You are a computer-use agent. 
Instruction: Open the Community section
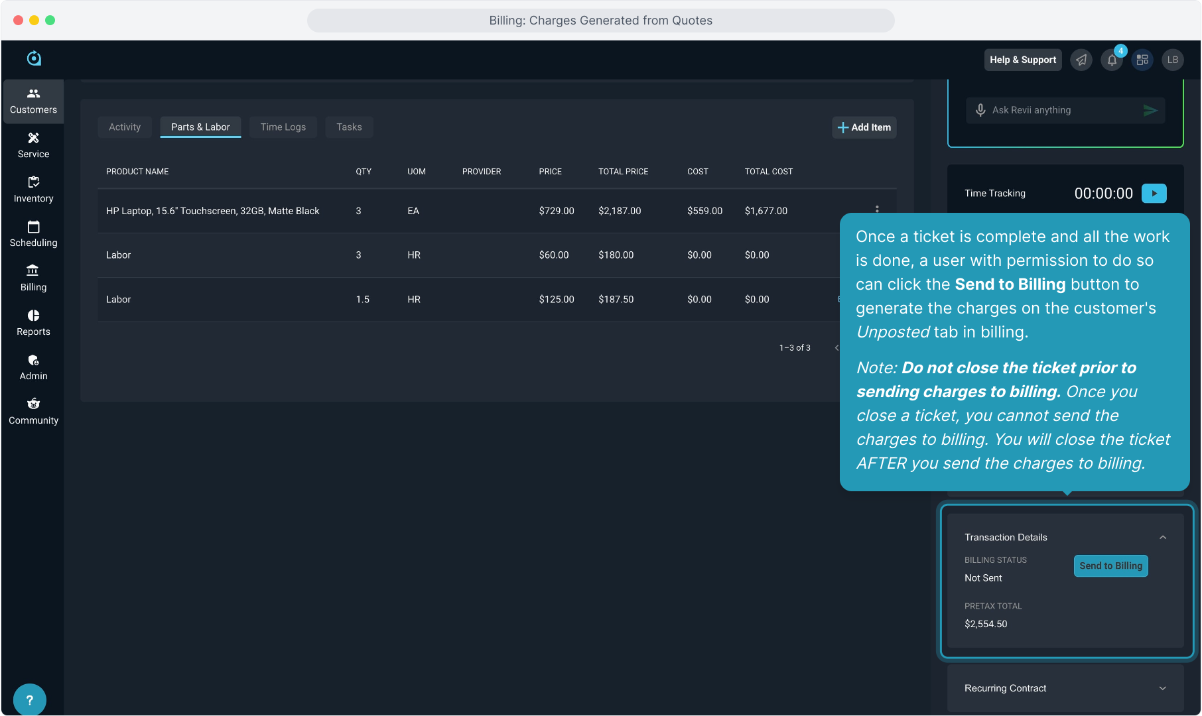coord(33,412)
